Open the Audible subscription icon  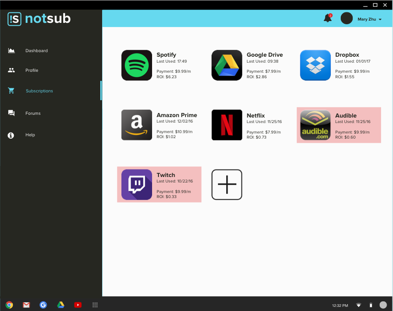point(315,125)
